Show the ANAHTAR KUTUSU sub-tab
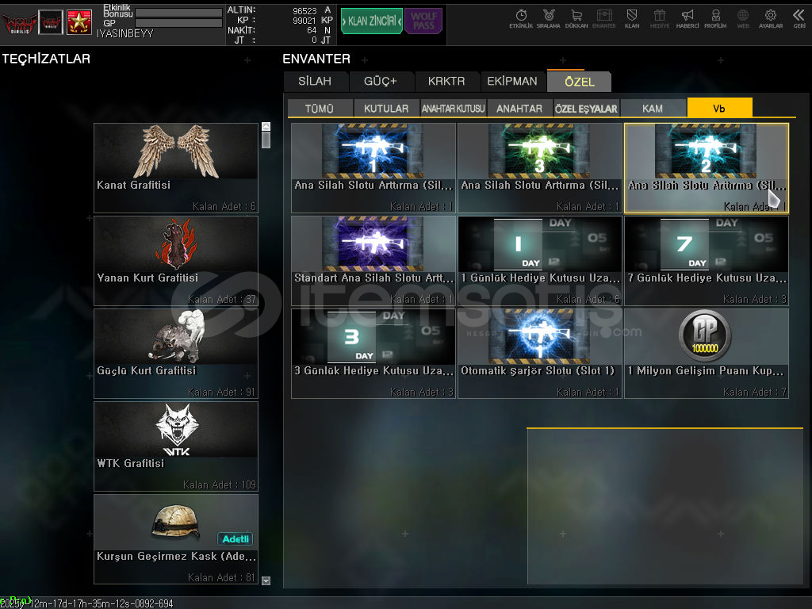812x609 pixels. 453,108
